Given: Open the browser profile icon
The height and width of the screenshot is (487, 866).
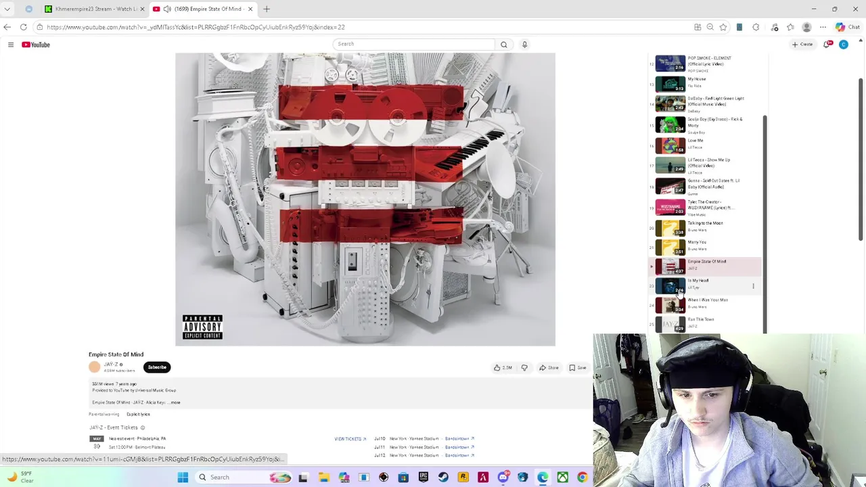Looking at the screenshot, I should point(806,27).
